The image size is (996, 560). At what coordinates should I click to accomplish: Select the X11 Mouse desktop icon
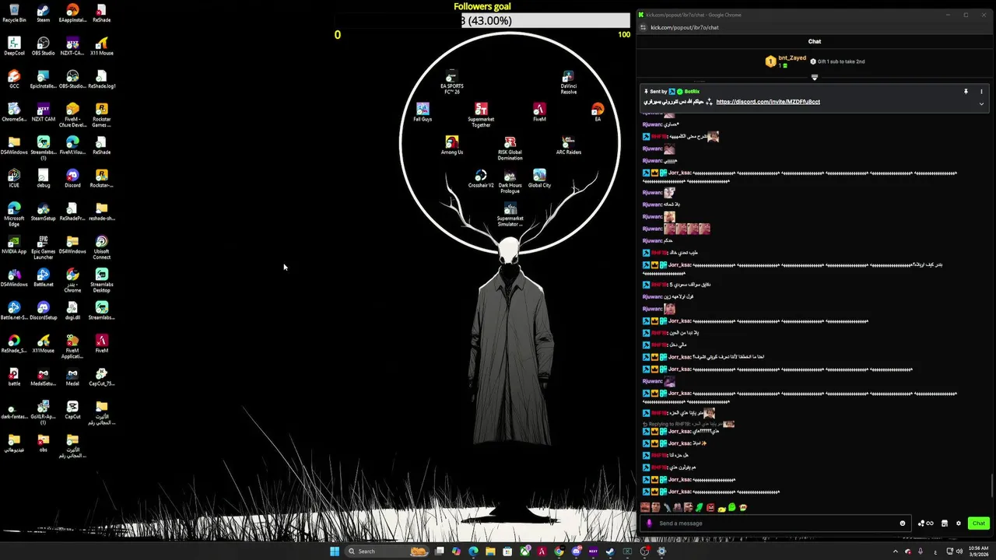coord(101,47)
